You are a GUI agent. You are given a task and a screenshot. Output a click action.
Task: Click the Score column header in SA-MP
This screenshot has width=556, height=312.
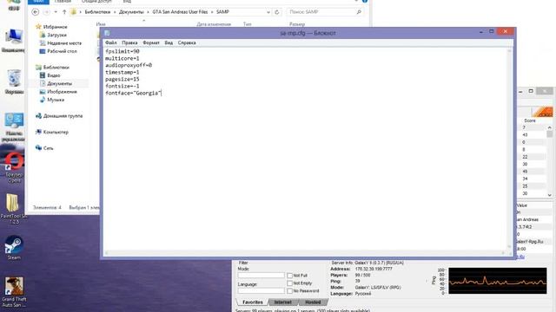pyautogui.click(x=530, y=120)
